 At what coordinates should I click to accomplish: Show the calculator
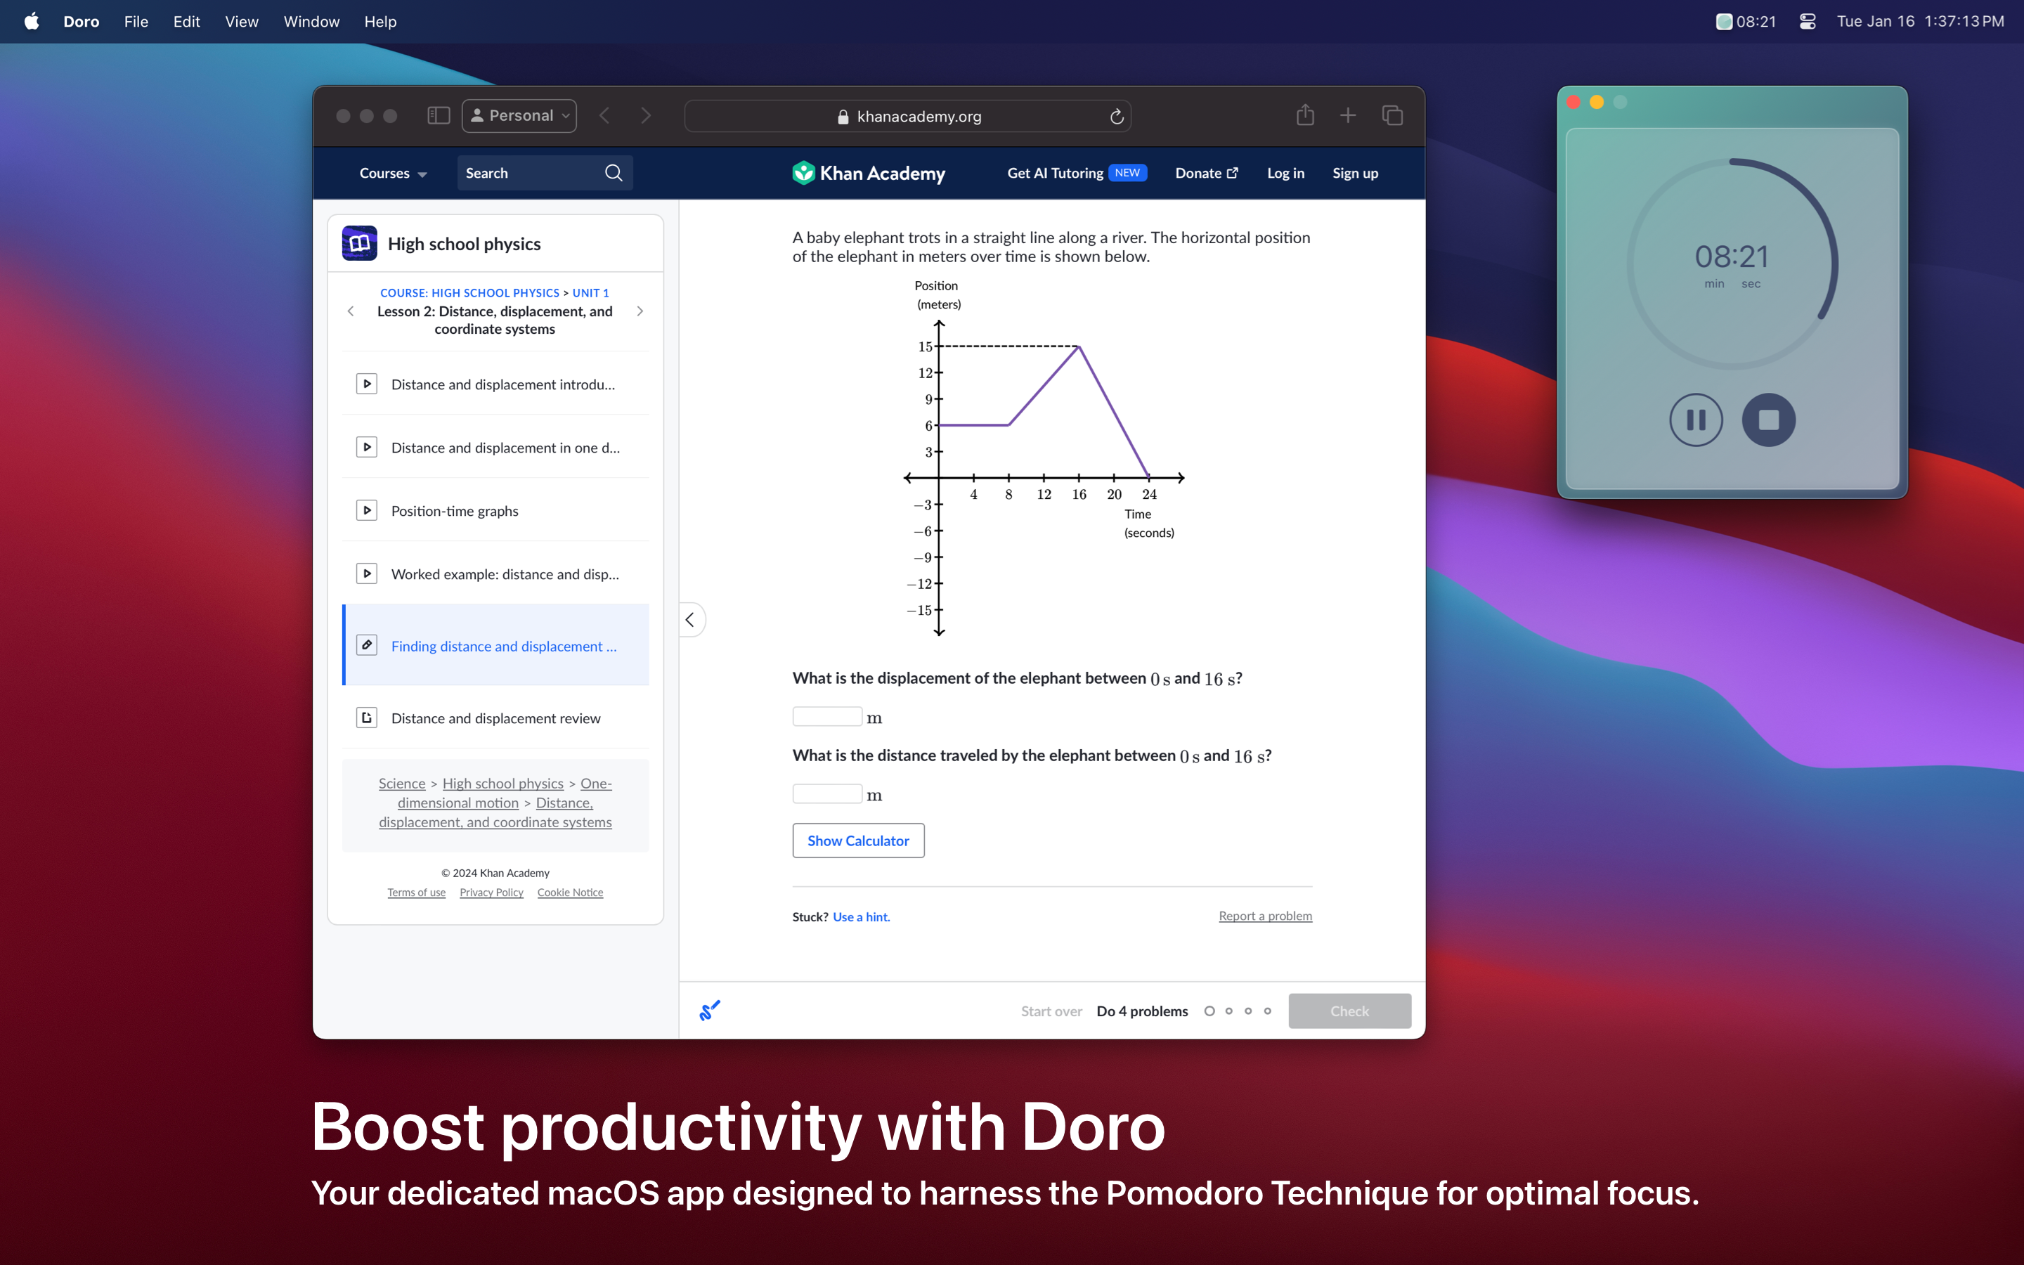(x=858, y=841)
